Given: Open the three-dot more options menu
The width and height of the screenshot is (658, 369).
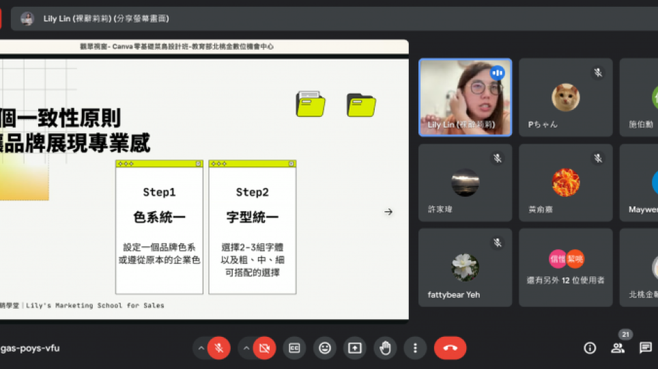Looking at the screenshot, I should (x=415, y=348).
